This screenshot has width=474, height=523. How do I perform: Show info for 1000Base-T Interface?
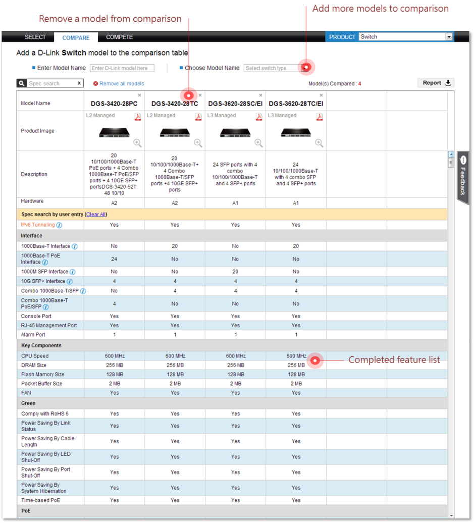click(75, 246)
